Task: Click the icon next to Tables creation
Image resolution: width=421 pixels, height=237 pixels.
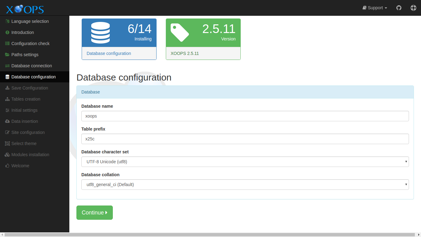Action: pyautogui.click(x=7, y=99)
